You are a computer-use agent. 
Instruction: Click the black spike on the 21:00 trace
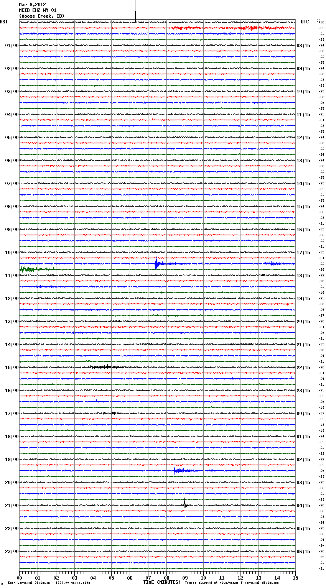[x=185, y=503]
